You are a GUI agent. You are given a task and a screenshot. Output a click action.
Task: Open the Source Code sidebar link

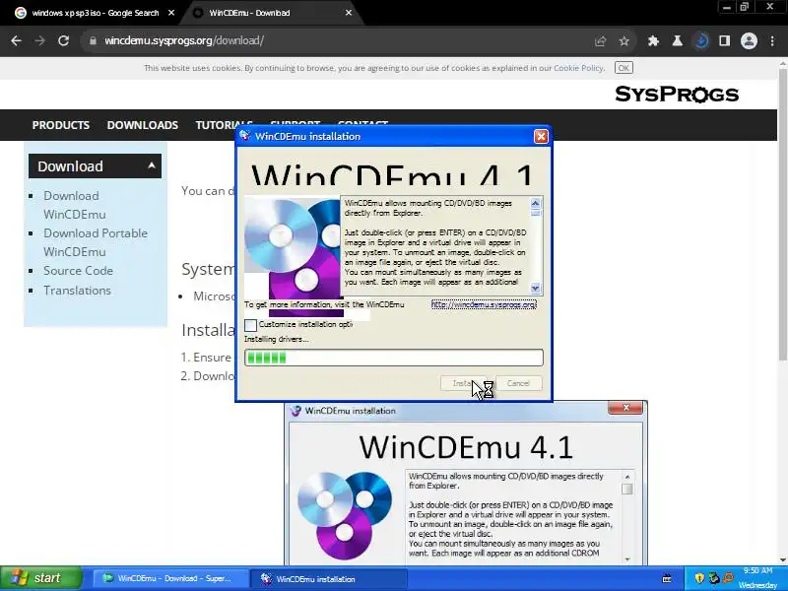pos(78,270)
